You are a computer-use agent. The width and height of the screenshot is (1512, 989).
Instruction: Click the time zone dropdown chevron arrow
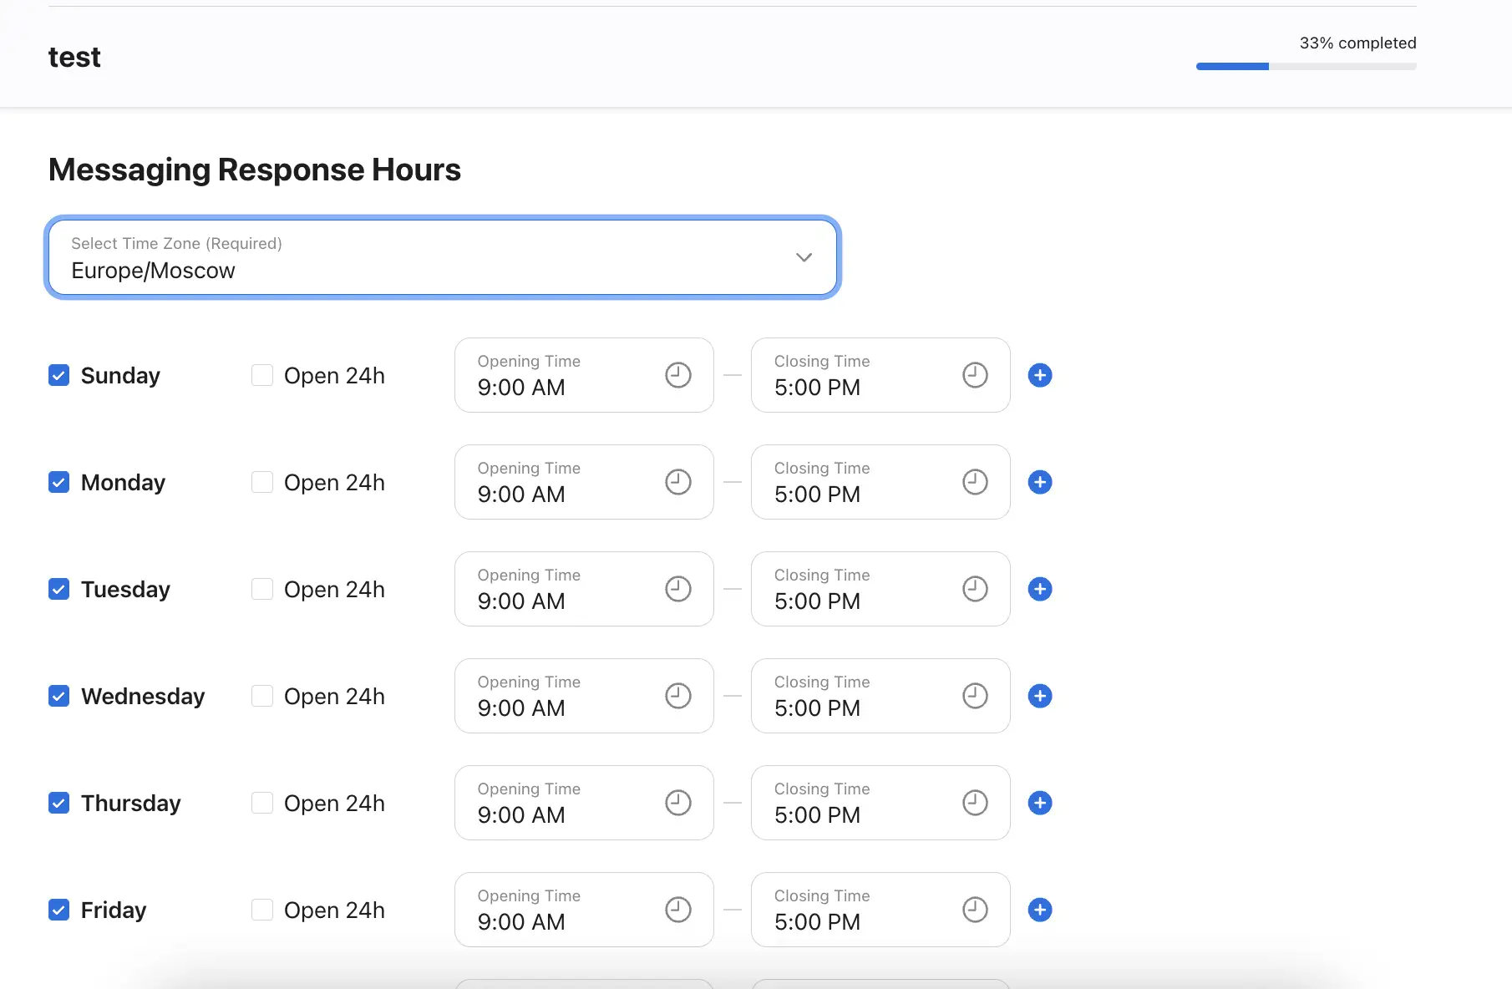[804, 257]
